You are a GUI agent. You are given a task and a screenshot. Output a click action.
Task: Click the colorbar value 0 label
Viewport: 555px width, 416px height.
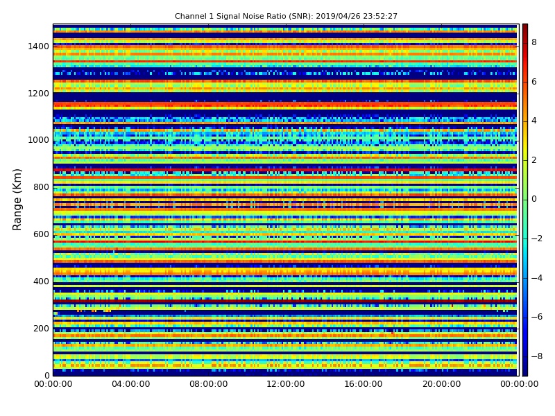point(534,199)
